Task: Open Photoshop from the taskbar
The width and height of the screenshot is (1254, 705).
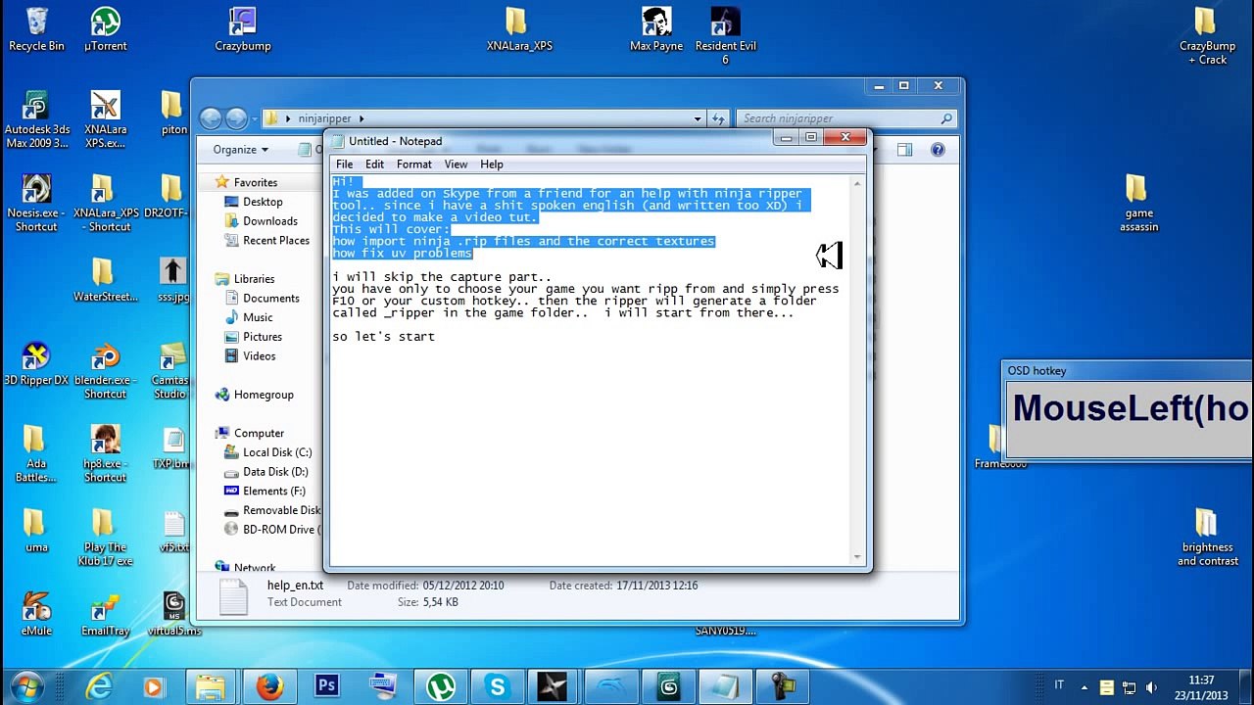Action: [326, 687]
